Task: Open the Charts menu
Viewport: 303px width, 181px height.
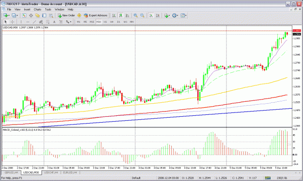Action: pos(37,9)
